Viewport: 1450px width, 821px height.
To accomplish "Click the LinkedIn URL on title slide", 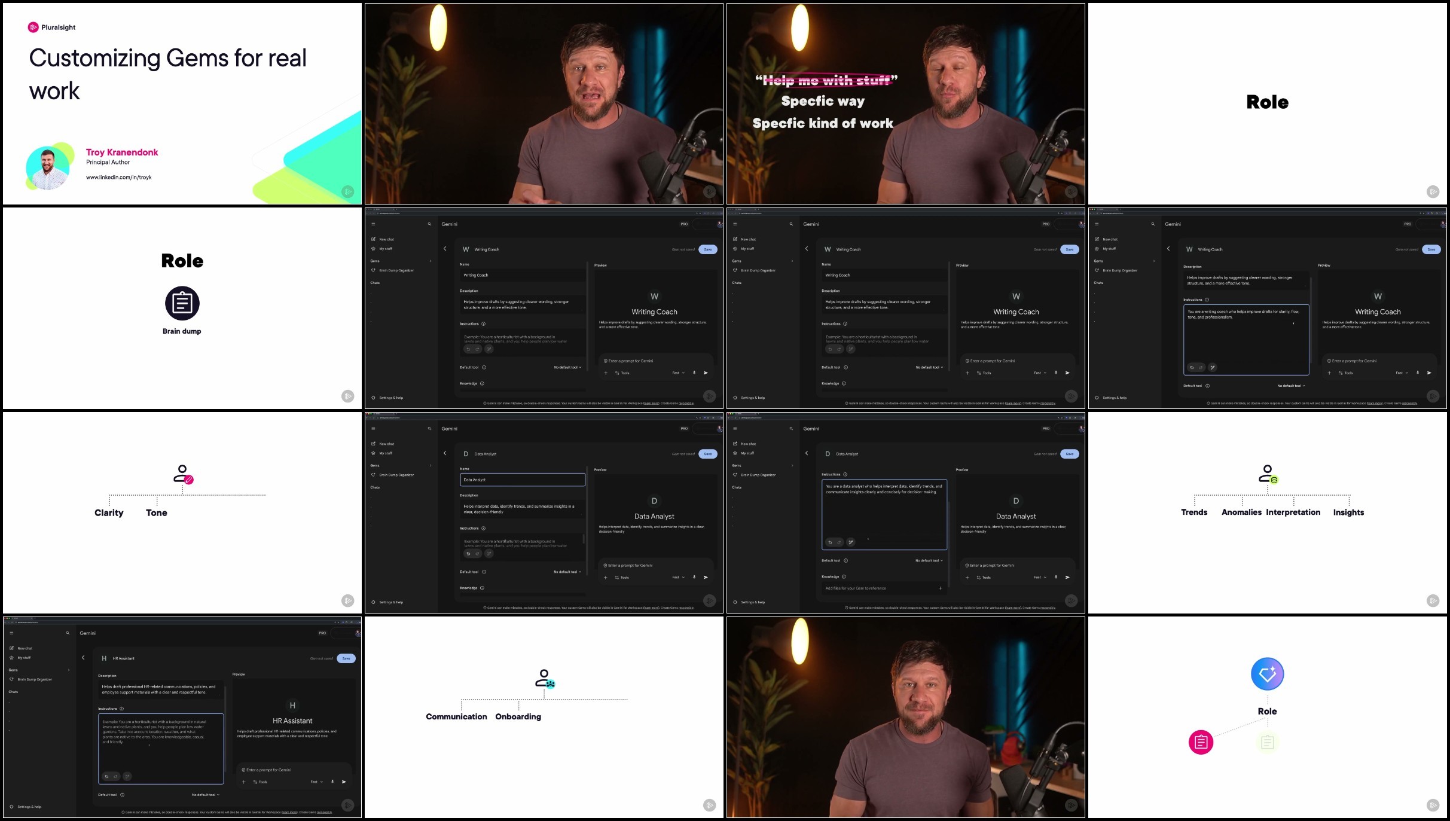I will tap(118, 177).
